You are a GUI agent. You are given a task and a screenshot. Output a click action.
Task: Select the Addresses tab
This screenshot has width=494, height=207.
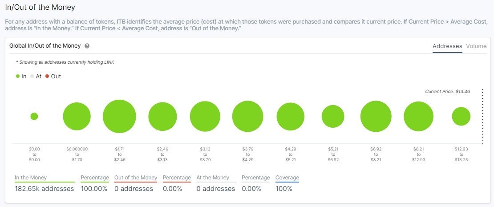click(447, 46)
